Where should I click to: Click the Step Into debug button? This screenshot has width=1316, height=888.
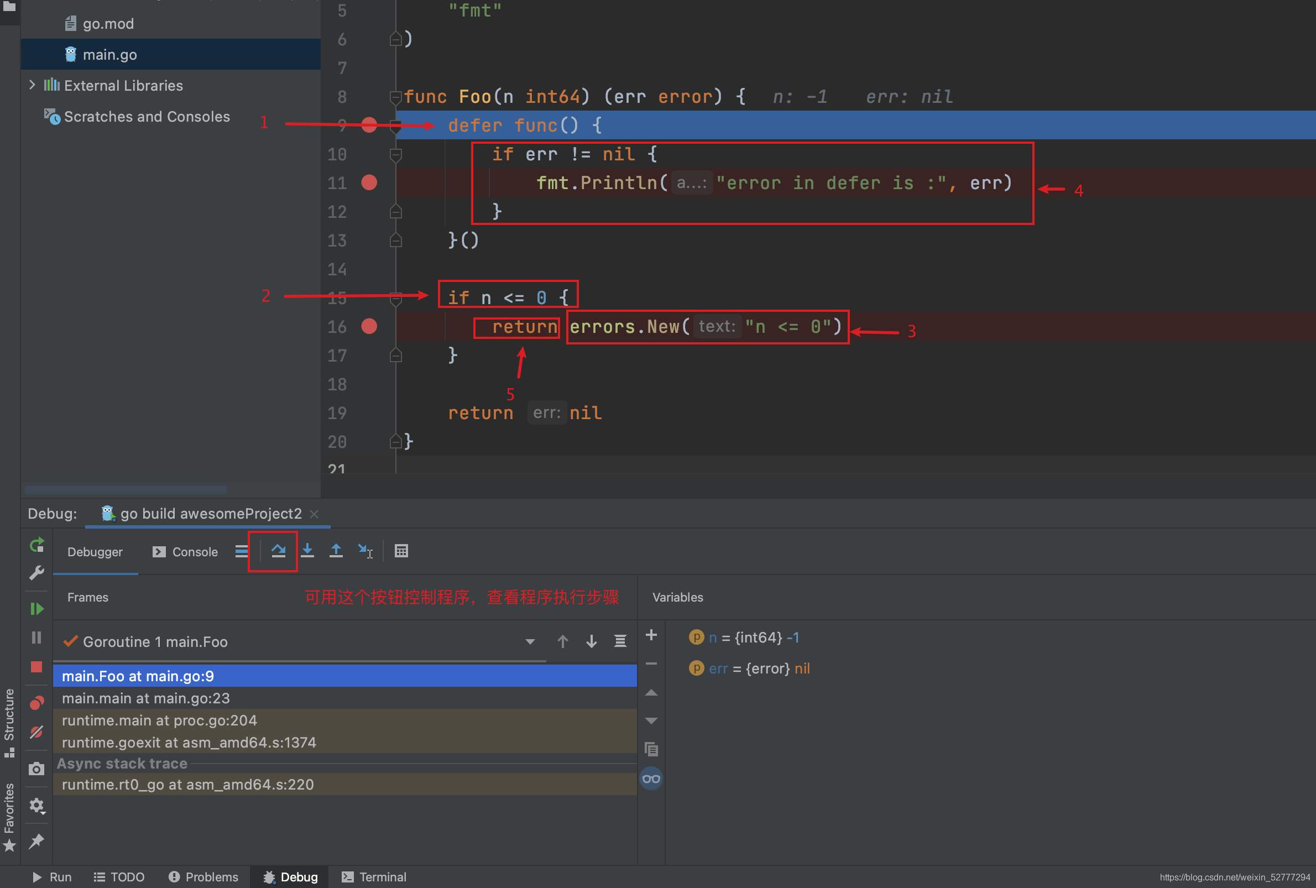[x=307, y=551]
